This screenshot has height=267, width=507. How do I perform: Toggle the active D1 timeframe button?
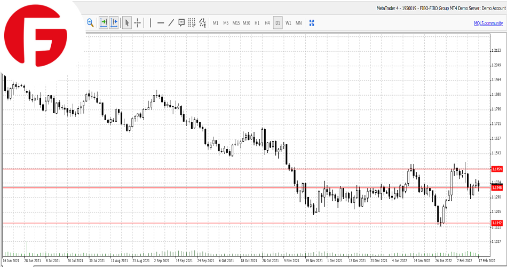pos(278,23)
